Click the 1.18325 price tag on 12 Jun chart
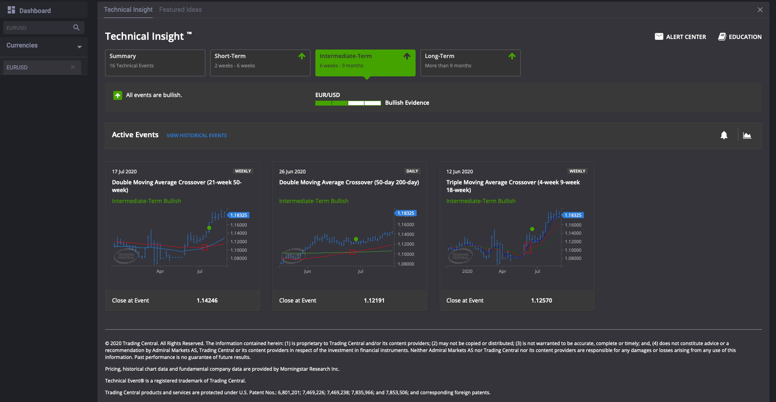This screenshot has height=402, width=776. point(573,215)
